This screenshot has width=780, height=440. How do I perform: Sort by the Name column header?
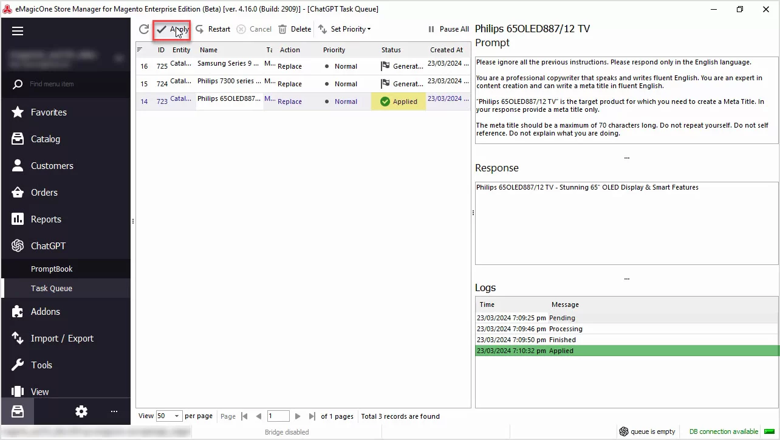[x=208, y=50]
